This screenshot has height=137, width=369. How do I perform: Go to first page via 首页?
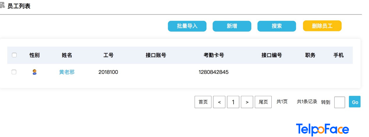tap(203, 102)
